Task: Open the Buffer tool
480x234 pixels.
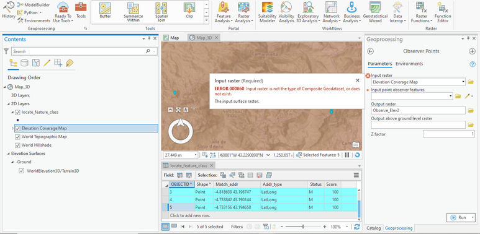Action: (x=106, y=11)
